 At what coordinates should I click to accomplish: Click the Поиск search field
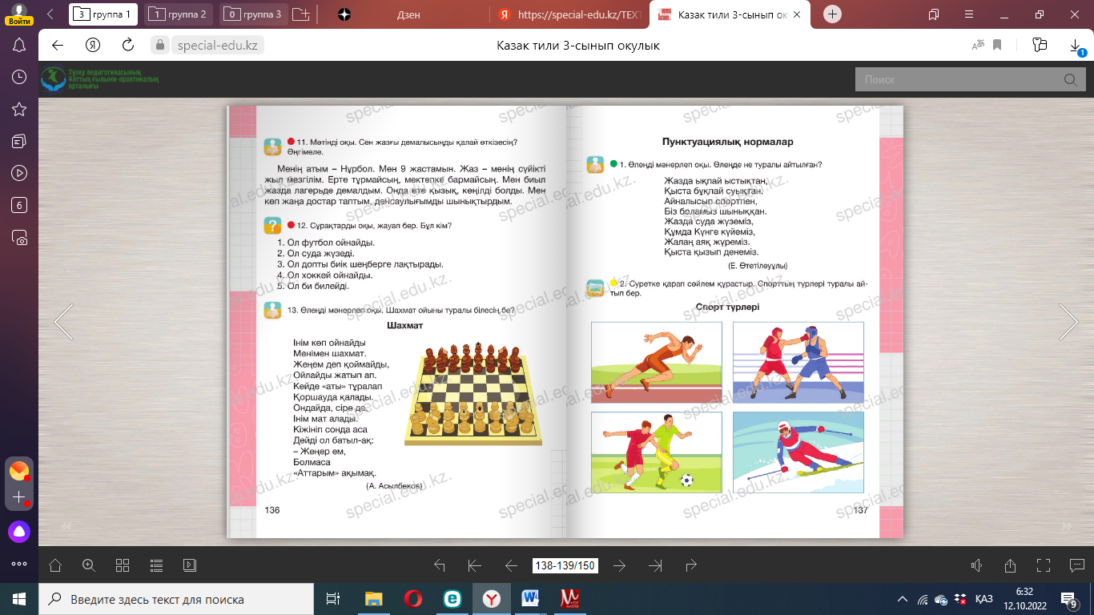[956, 79]
